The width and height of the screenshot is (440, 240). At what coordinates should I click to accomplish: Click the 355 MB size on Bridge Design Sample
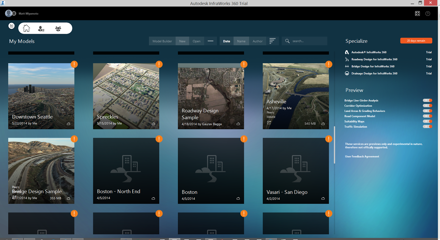[x=56, y=198]
